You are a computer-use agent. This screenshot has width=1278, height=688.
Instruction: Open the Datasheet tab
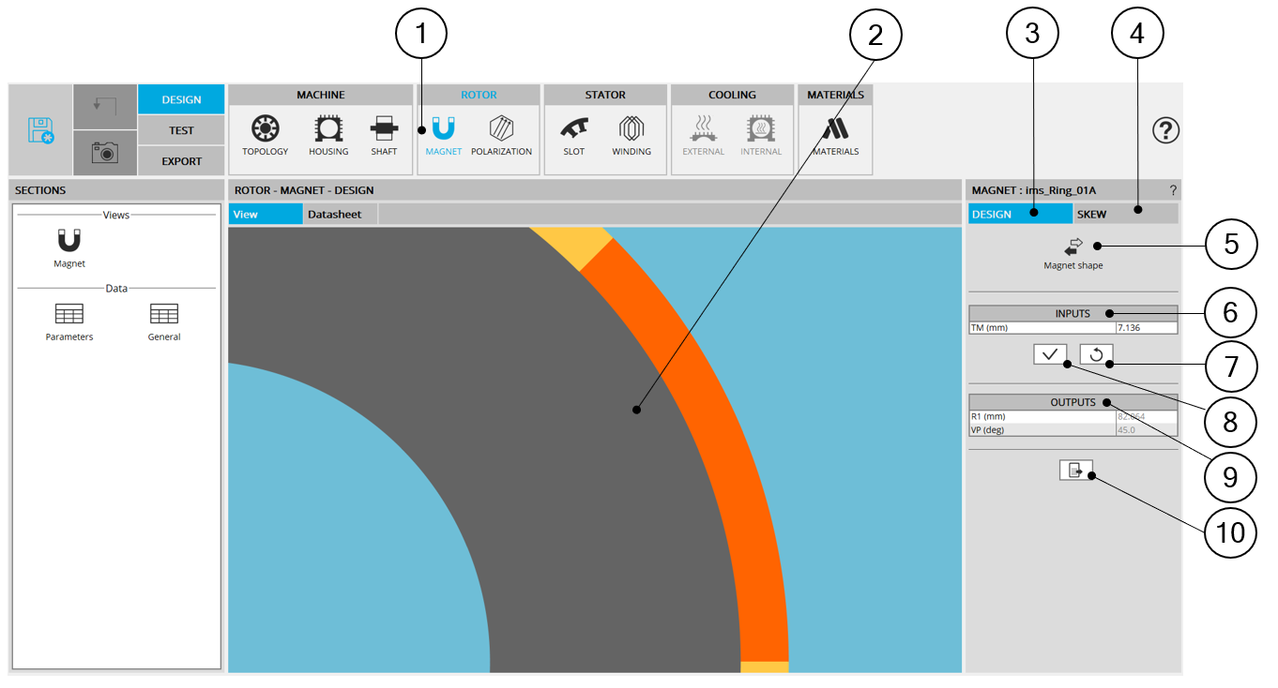335,215
